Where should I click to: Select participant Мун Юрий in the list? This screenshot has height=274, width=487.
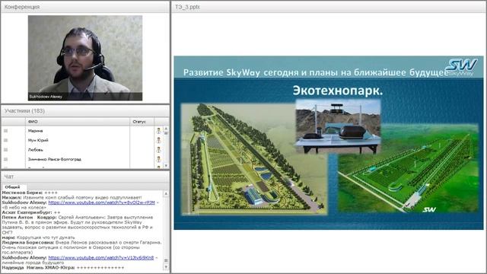point(38,140)
